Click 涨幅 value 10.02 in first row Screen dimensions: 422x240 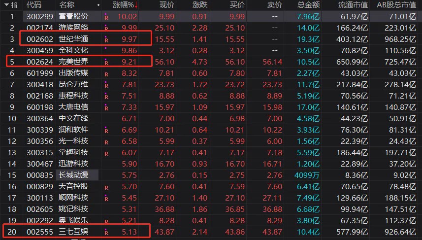tap(127, 16)
